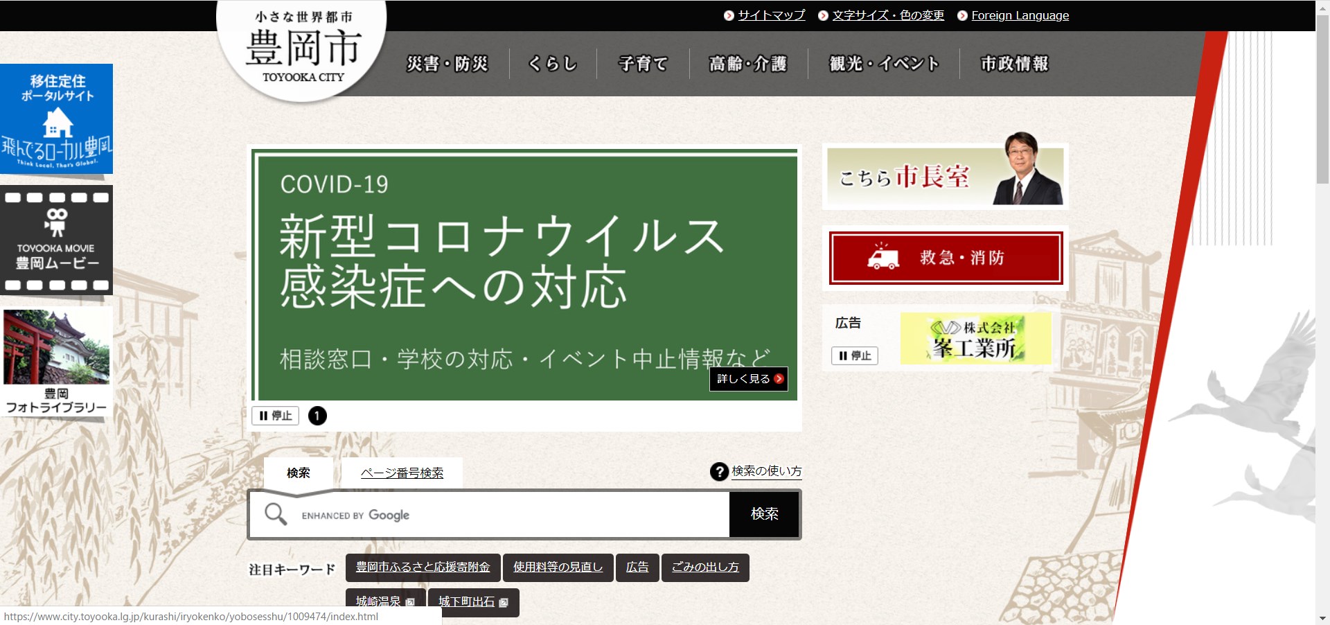This screenshot has height=625, width=1330.
Task: Expand the 観光・イベント navigation menu
Action: point(884,64)
